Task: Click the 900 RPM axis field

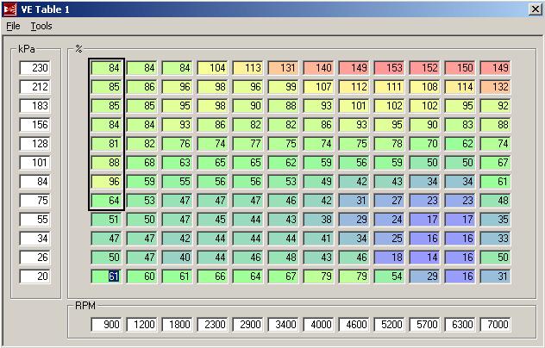Action: click(x=108, y=325)
